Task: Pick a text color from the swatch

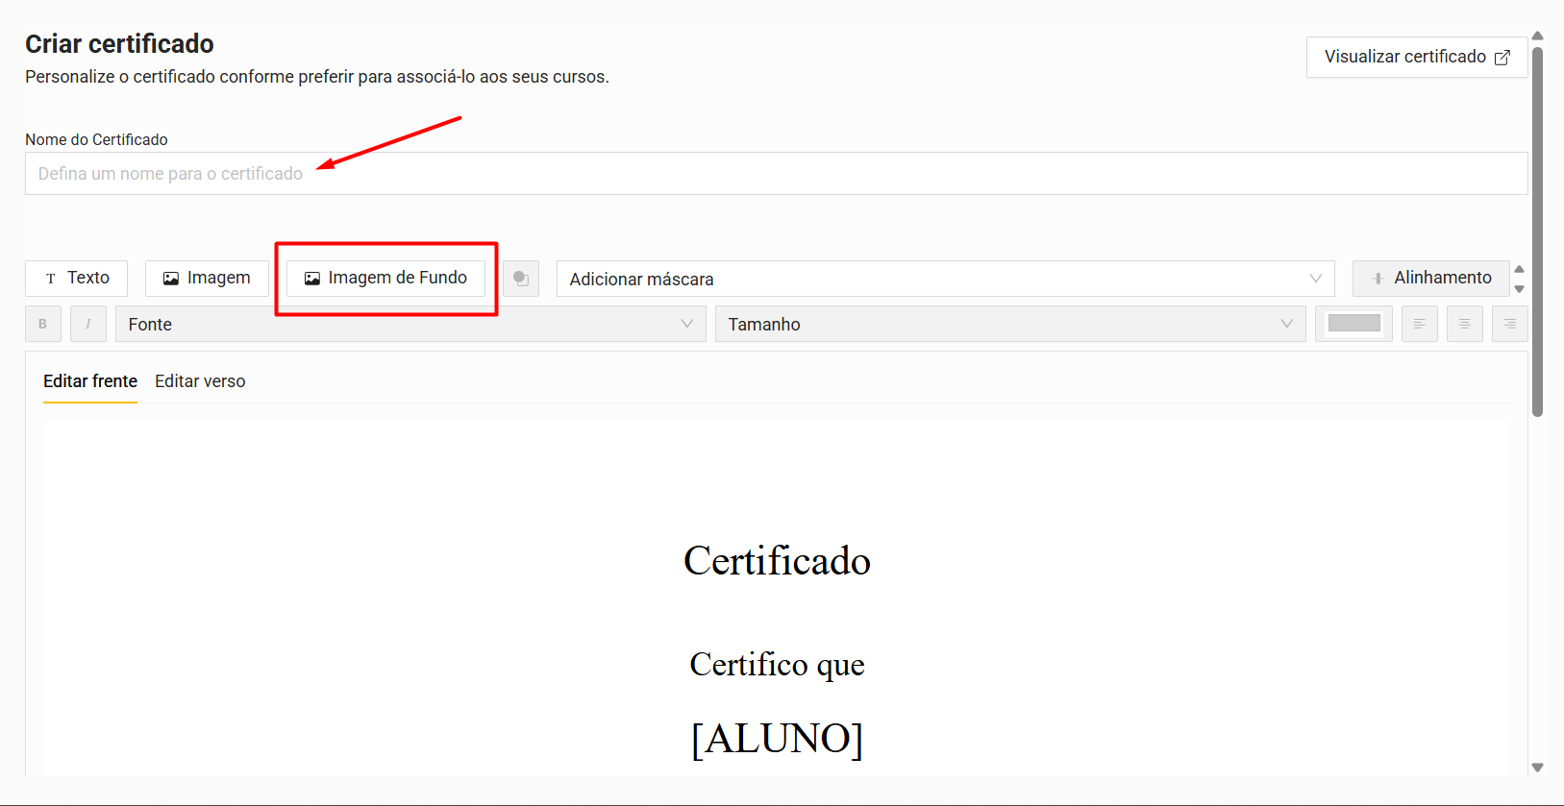Action: coord(1353,324)
